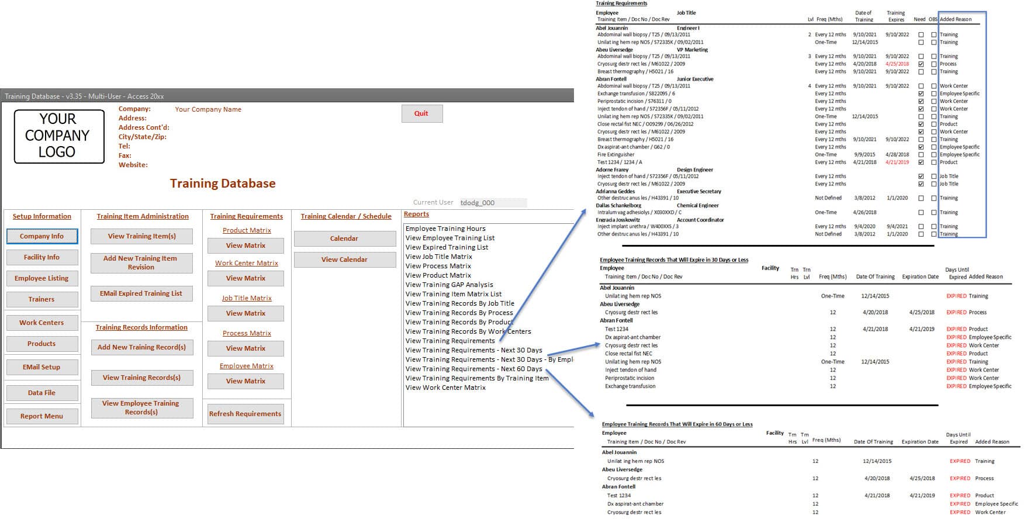This screenshot has width=1027, height=519.
Task: Toggle Need checkbox for Intralum vag adhesiolys row
Action: [x=921, y=213]
